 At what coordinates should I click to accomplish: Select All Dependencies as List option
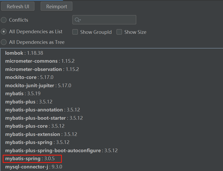4,31
